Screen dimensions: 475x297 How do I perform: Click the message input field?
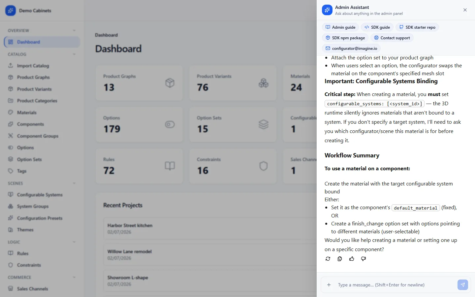tap(395, 285)
